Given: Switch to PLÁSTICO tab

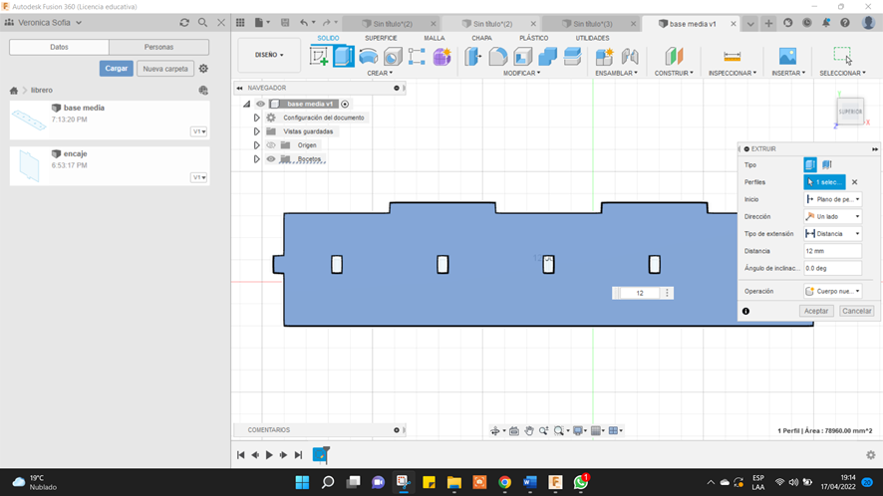Looking at the screenshot, I should pos(533,38).
